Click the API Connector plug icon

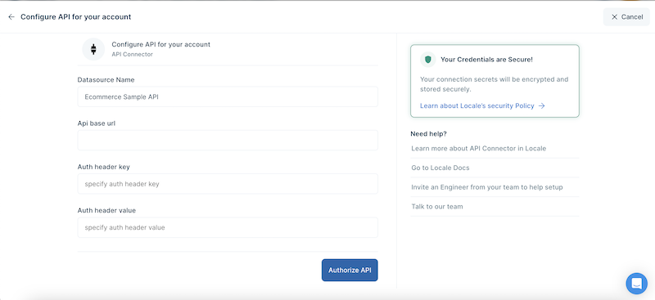pyautogui.click(x=93, y=49)
